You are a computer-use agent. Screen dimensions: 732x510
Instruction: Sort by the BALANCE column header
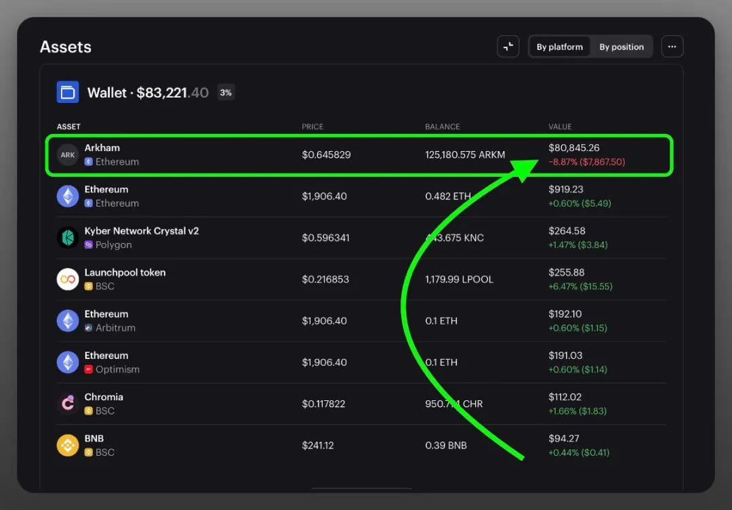tap(442, 127)
